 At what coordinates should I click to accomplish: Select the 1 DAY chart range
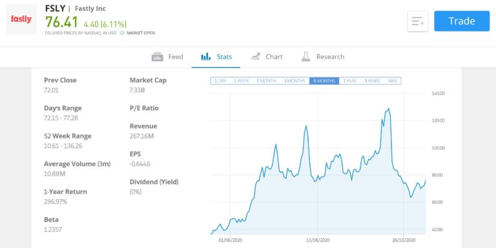pos(220,81)
